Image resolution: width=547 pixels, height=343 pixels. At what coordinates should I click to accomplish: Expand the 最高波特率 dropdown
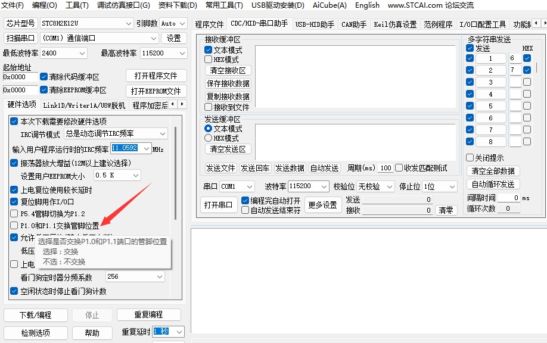click(180, 53)
